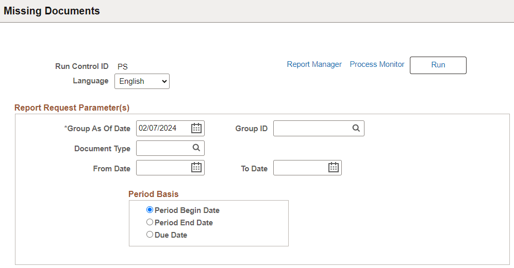Image resolution: width=514 pixels, height=268 pixels.
Task: Click the Period End Date label text
Action: (x=184, y=223)
